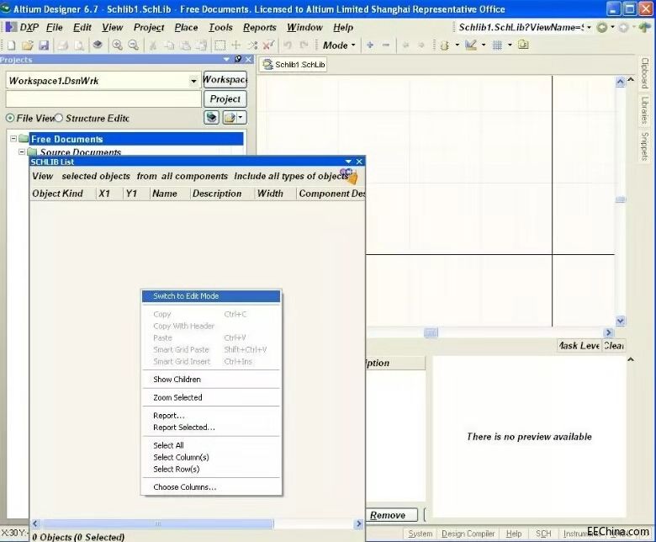
Task: Choose Select All in context menu
Action: (x=211, y=445)
